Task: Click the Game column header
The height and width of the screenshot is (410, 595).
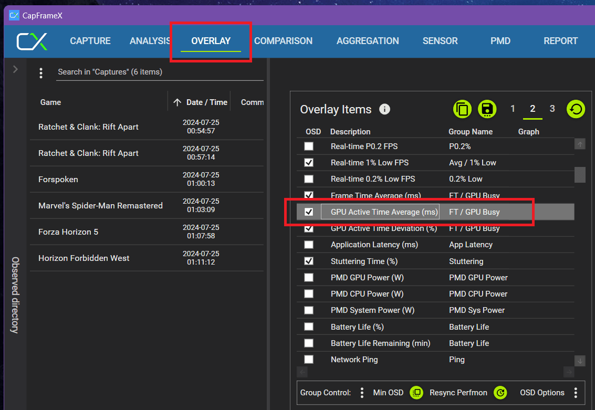Action: pos(50,102)
